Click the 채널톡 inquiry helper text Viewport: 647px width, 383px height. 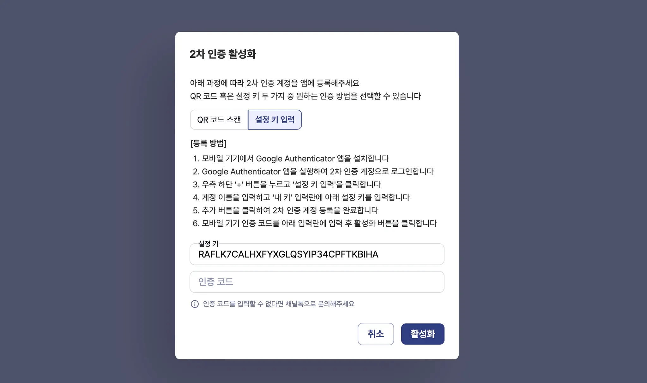point(278,304)
